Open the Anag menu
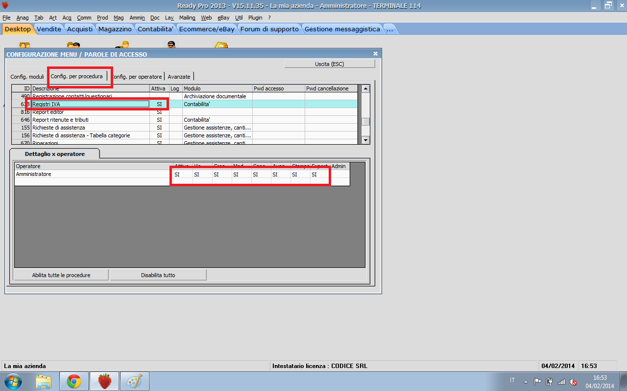The height and width of the screenshot is (391, 627). click(x=23, y=18)
